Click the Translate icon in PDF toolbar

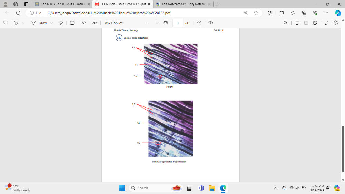95,23
